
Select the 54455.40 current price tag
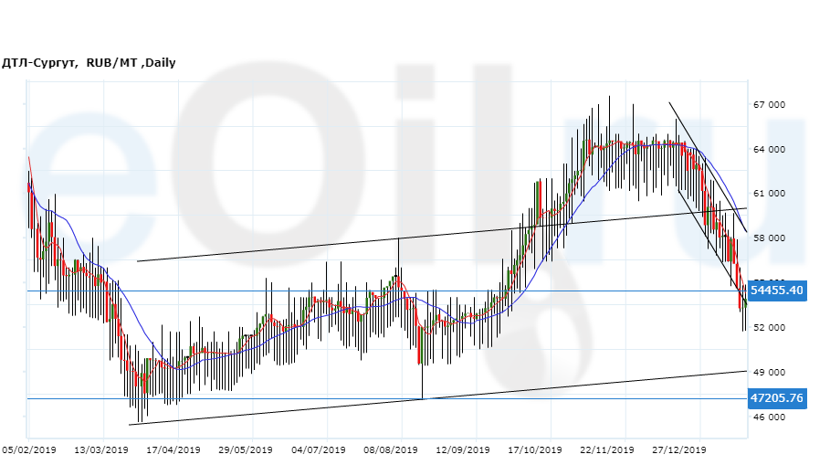(x=777, y=291)
